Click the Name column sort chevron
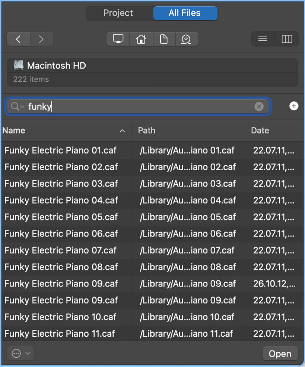The height and width of the screenshot is (367, 305). [122, 131]
